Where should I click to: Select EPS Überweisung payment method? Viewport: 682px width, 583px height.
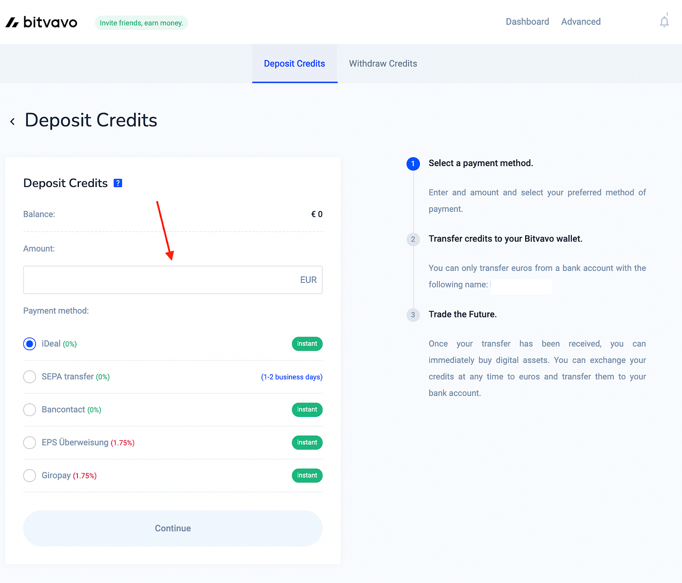pyautogui.click(x=29, y=442)
